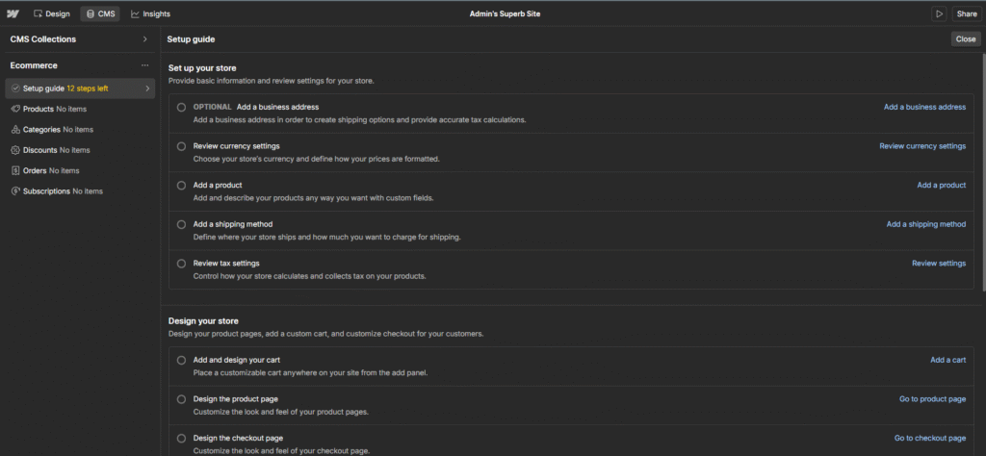This screenshot has height=456, width=986.
Task: Open Ecommerce three-dots menu
Action: 145,65
